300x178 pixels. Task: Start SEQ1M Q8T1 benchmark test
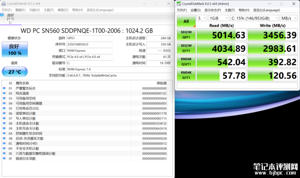(186, 35)
